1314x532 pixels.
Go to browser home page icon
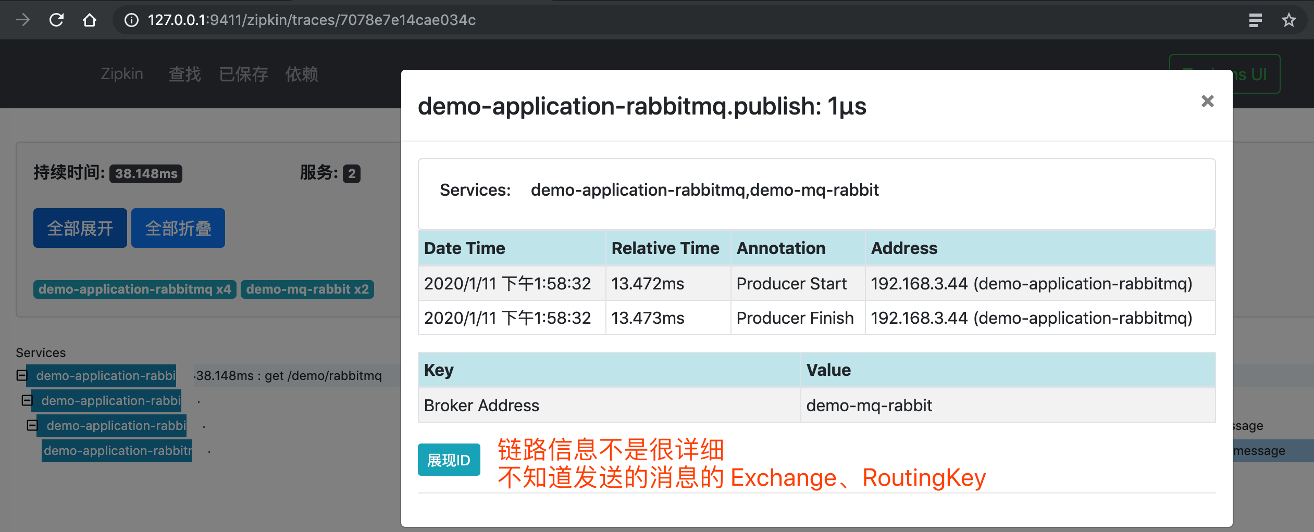click(90, 20)
